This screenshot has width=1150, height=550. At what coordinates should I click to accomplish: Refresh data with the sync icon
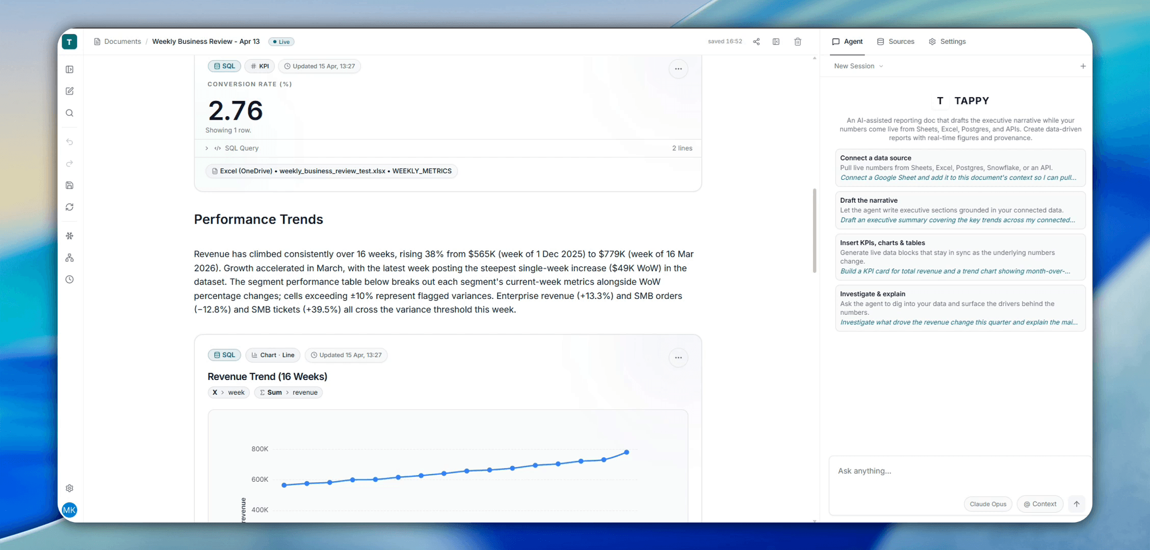coord(70,207)
